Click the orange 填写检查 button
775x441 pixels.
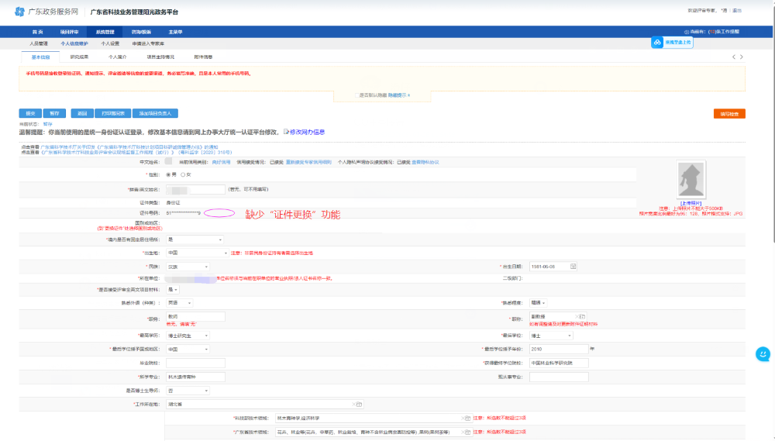click(728, 114)
